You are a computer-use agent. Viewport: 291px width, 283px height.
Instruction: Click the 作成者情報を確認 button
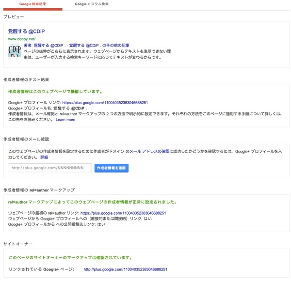point(112,168)
